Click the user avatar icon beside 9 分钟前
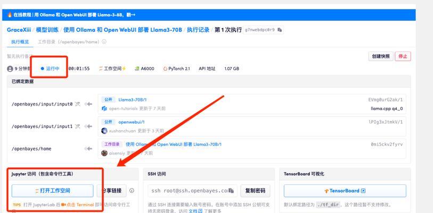Image resolution: width=433 pixels, height=213 pixels. (10, 69)
